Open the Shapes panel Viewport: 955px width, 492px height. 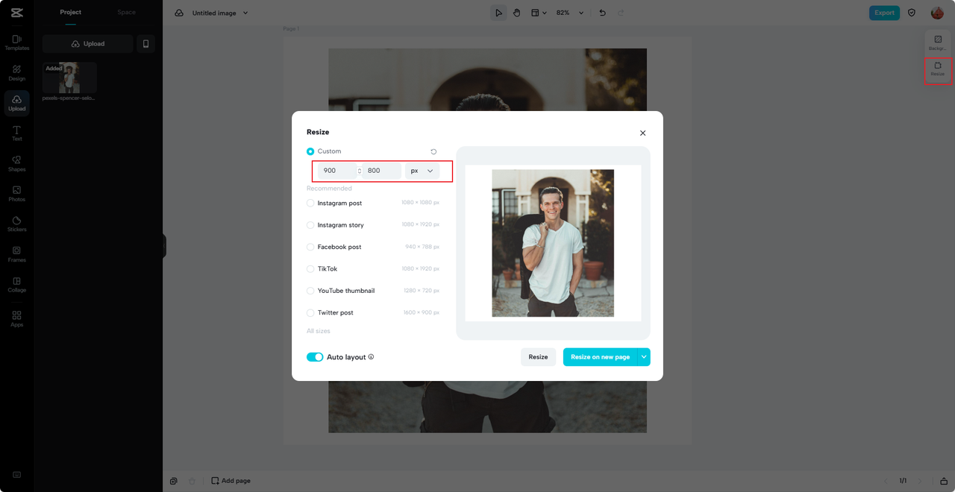[16, 163]
